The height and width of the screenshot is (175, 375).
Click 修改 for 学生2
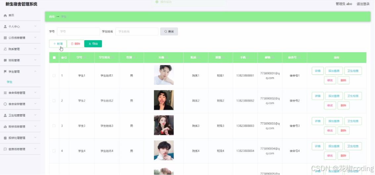coord(330,105)
